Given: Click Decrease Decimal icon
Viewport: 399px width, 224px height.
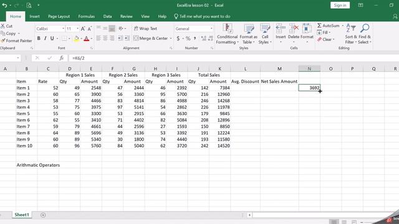Looking at the screenshot, I should (211, 39).
